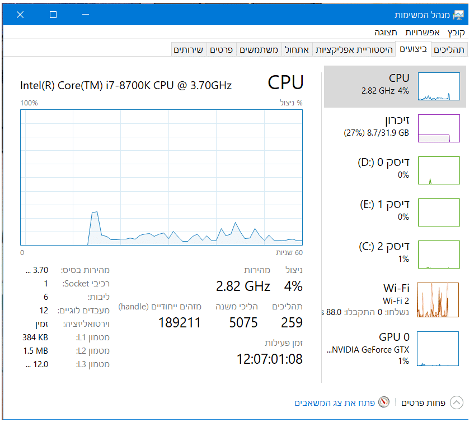Click the Task Manager app icon in title bar

459,15
